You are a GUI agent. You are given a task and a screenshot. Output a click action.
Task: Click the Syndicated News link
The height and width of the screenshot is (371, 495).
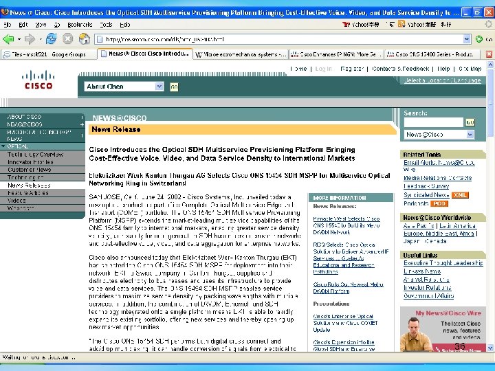coord(426,195)
